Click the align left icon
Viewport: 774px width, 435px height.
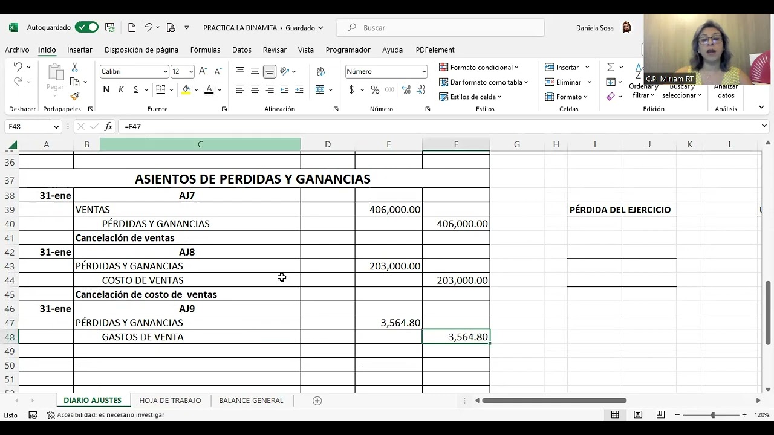(x=240, y=89)
